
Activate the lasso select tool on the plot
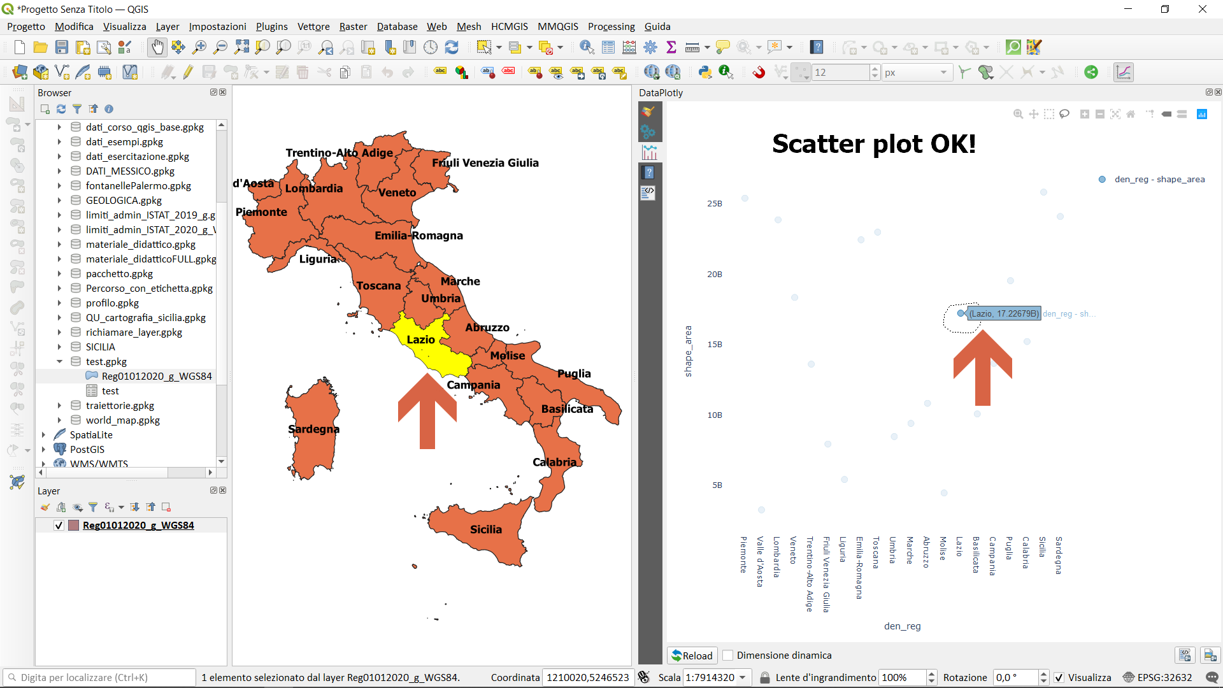[1064, 114]
